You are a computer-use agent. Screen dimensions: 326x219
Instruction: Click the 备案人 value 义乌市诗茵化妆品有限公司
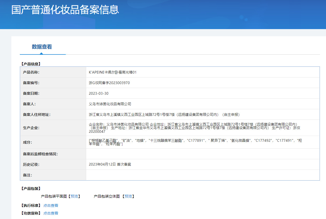pyautogui.click(x=110, y=104)
